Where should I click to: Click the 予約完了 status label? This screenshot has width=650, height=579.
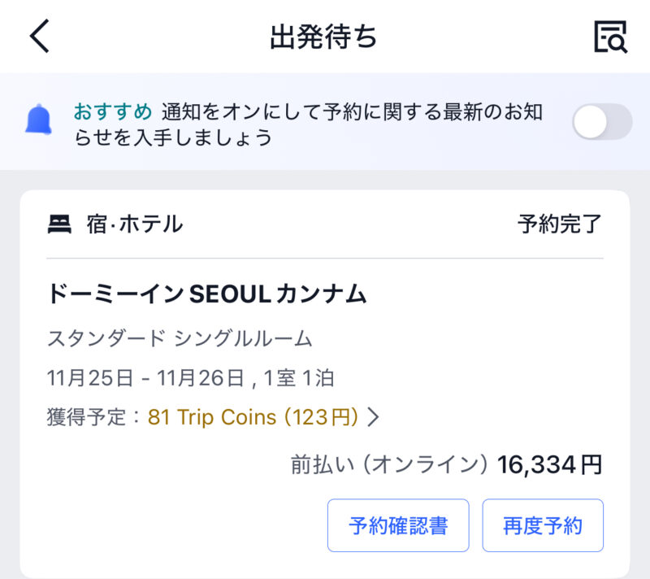click(560, 224)
